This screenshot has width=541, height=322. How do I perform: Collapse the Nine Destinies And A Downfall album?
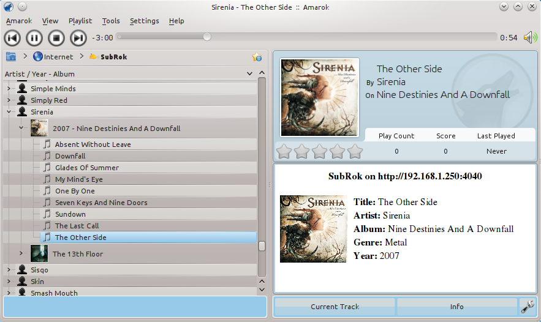tap(21, 128)
